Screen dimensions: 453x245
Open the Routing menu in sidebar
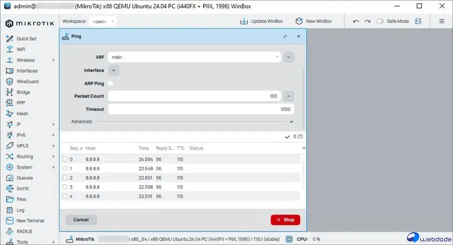(25, 156)
